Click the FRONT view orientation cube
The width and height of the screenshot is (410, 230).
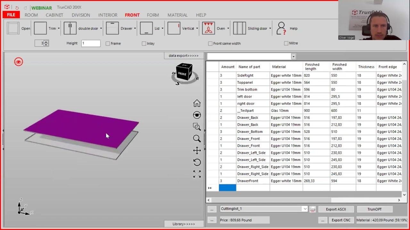click(x=184, y=73)
